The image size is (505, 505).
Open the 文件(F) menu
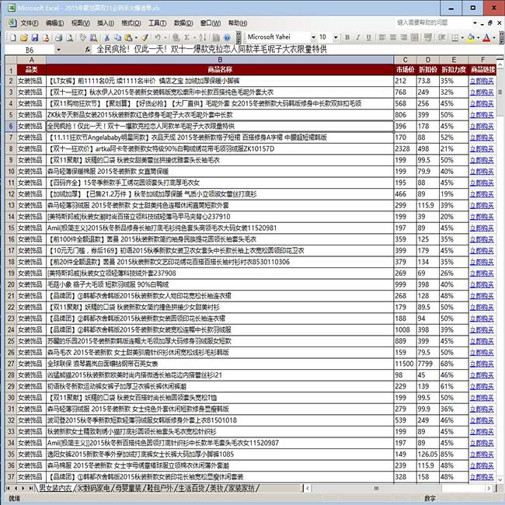pyautogui.click(x=30, y=23)
